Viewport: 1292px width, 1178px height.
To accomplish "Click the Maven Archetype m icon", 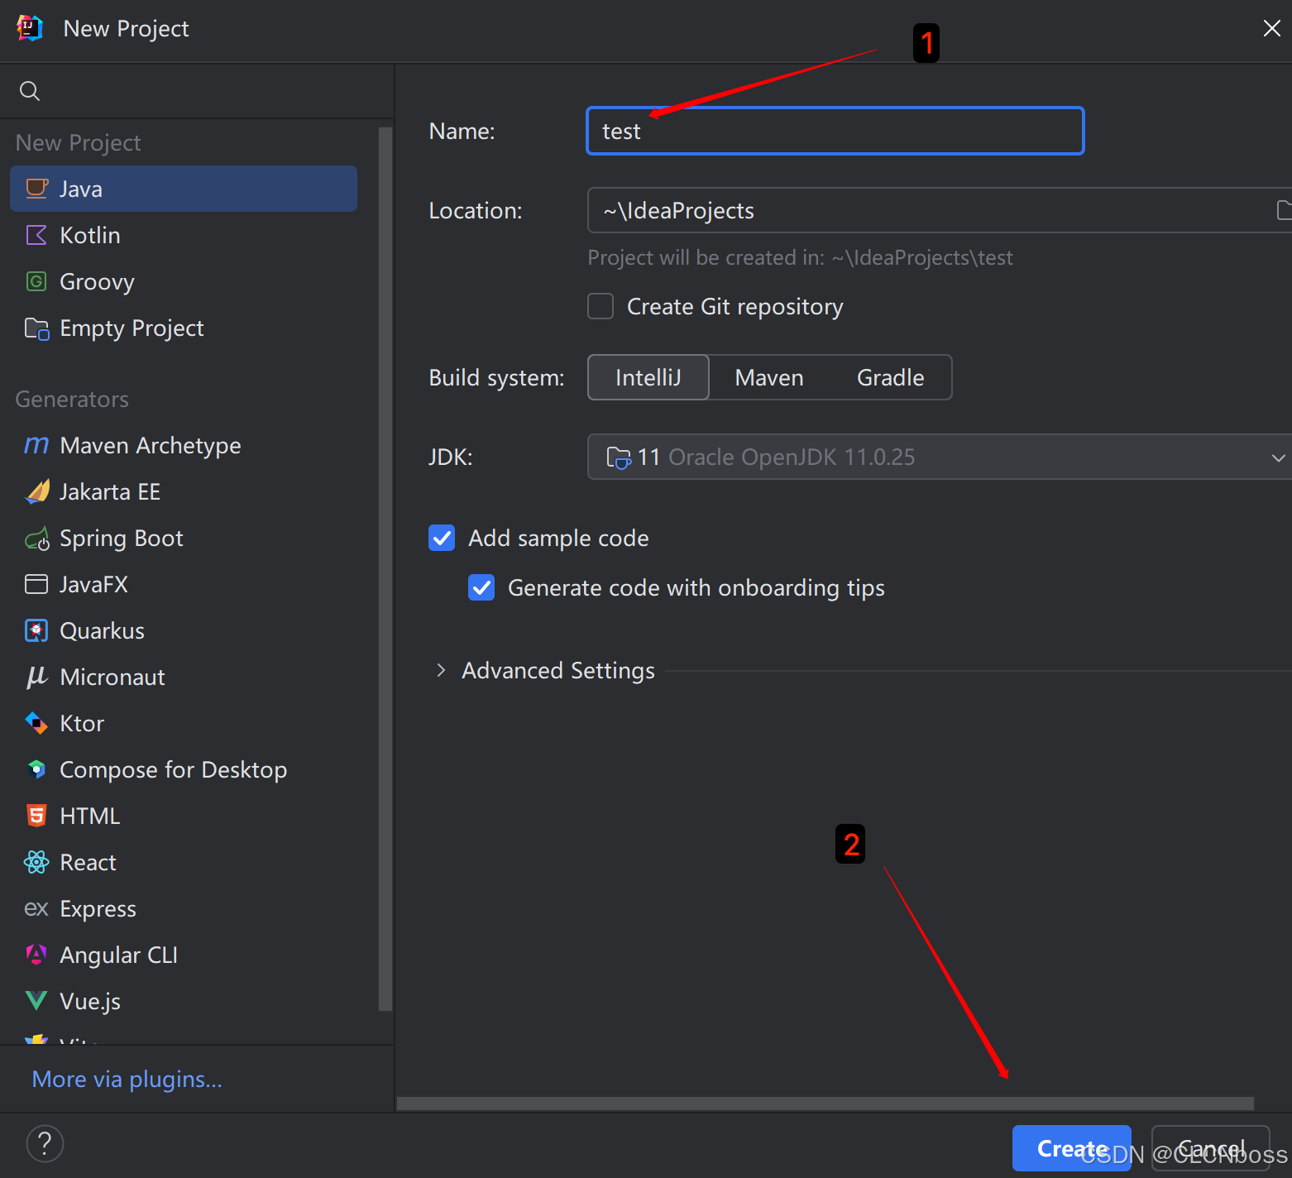I will 36,445.
